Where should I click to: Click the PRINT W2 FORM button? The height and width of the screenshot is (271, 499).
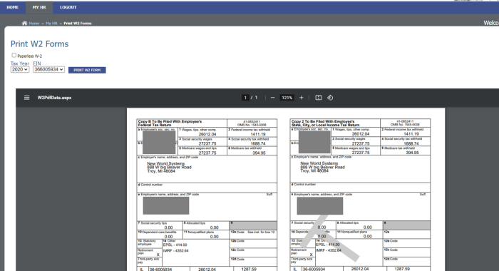tap(87, 70)
